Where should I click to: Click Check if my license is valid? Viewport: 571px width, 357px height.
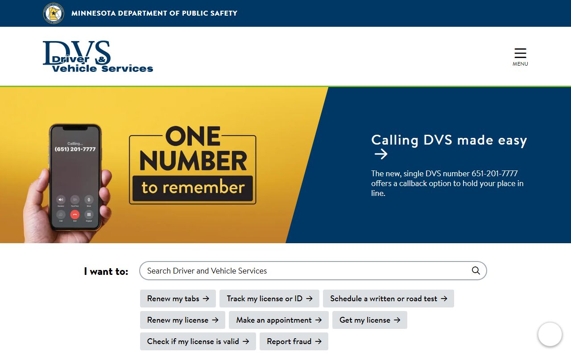click(x=198, y=341)
